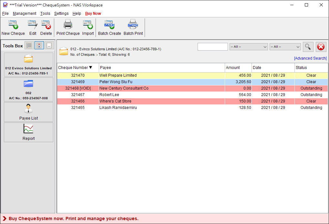
Task: Click the Edit cheque icon
Action: coord(33,25)
